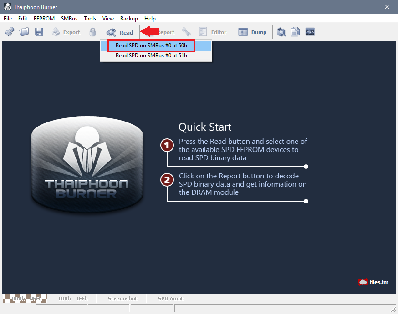Open the View menu
The image size is (398, 314).
point(108,19)
